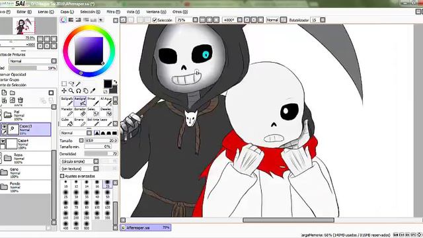Image resolution: width=423 pixels, height=238 pixels.
Task: Open the toolbar Normal mode dropdown
Action: (276, 20)
